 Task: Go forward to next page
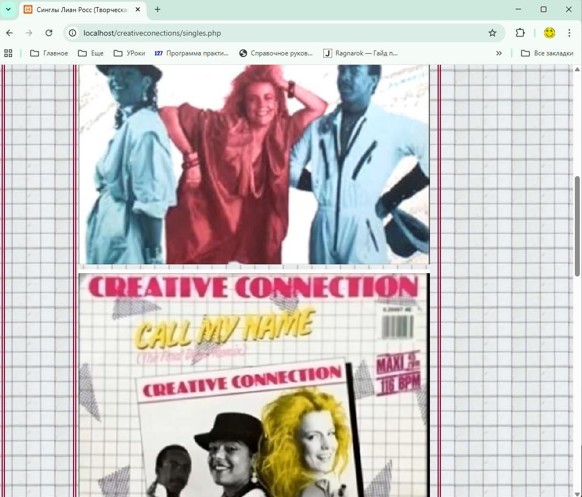[x=29, y=33]
